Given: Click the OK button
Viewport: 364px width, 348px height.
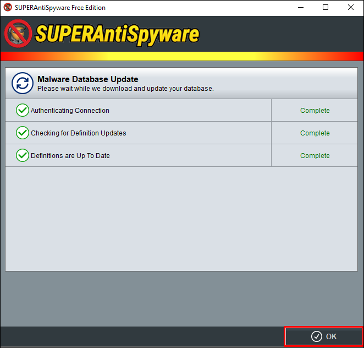Looking at the screenshot, I should point(324,336).
